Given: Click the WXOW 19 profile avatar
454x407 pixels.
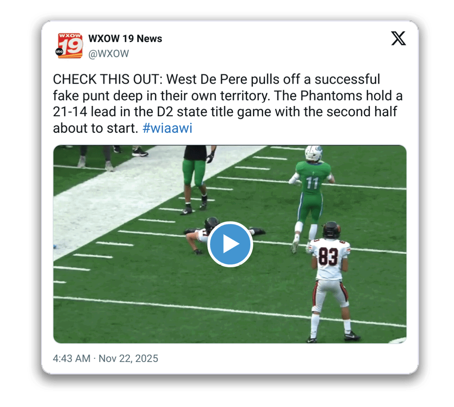Looking at the screenshot, I should (69, 46).
